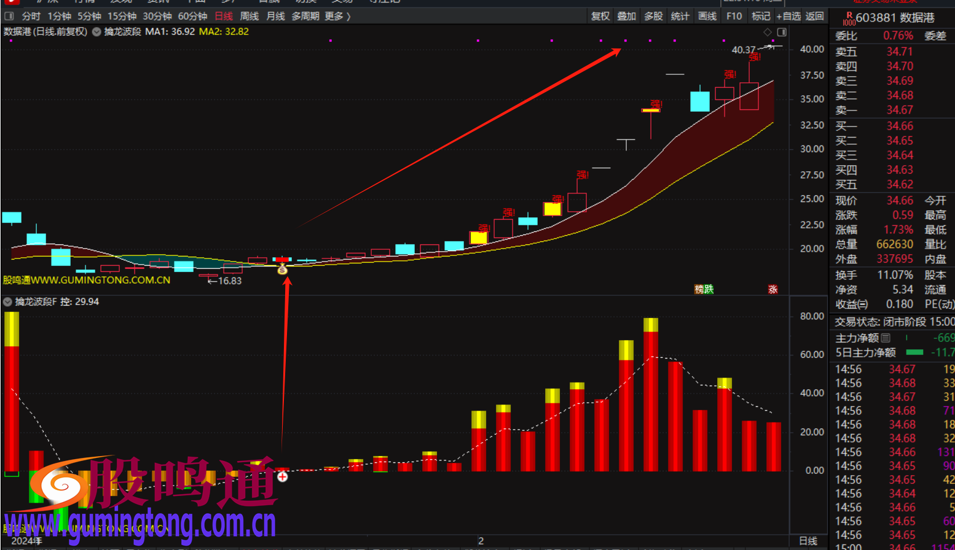Click the 日线 label at chart bottom-right
The width and height of the screenshot is (955, 550).
tap(808, 541)
